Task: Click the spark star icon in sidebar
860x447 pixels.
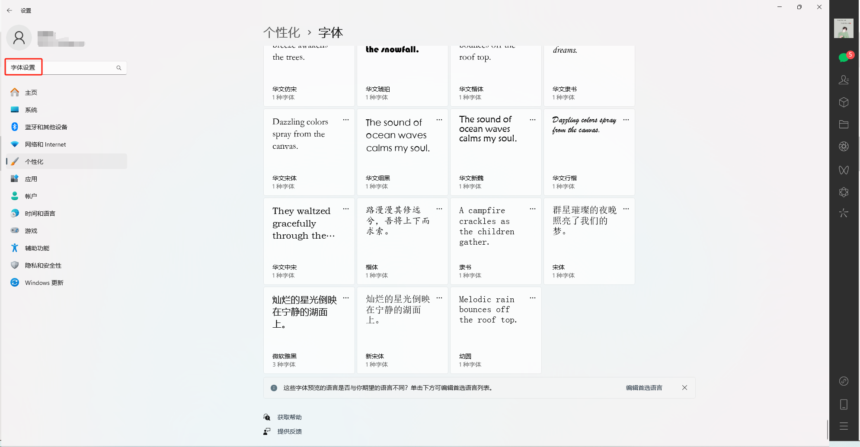Action: pos(844,213)
